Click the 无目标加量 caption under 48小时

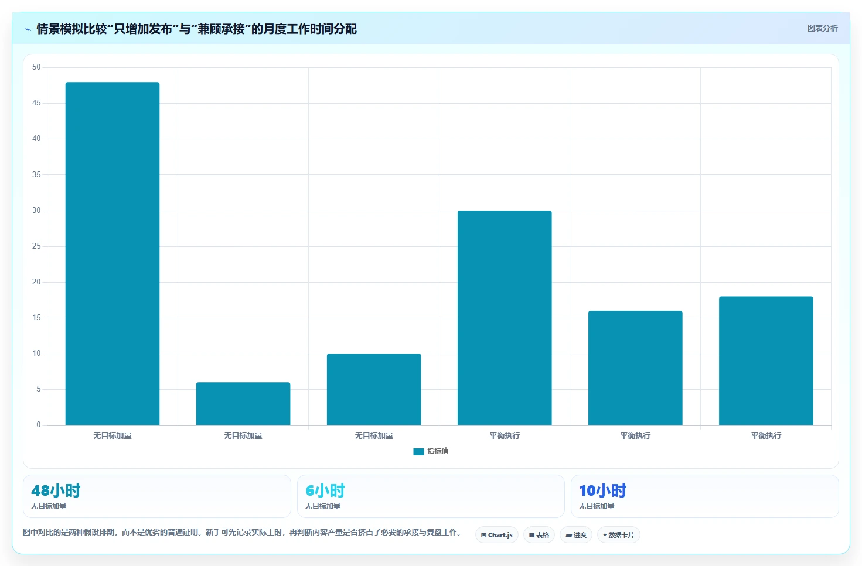[49, 506]
